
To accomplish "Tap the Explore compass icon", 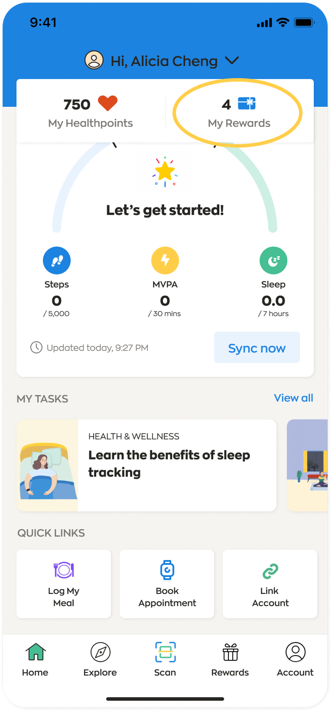I will (100, 652).
